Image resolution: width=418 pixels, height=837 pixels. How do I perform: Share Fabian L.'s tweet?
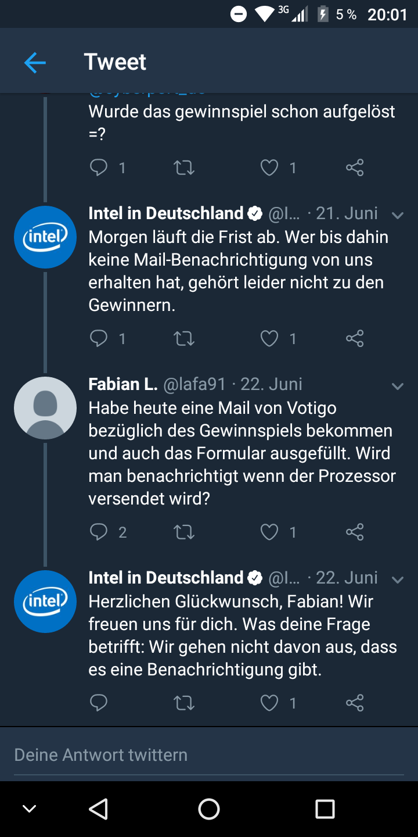[x=354, y=532]
